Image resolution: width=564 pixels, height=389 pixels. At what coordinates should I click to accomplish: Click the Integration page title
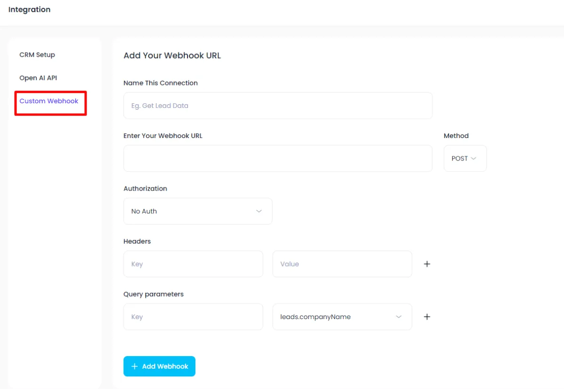pyautogui.click(x=29, y=9)
